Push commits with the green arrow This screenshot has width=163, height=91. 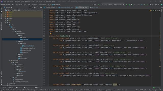[147, 5]
